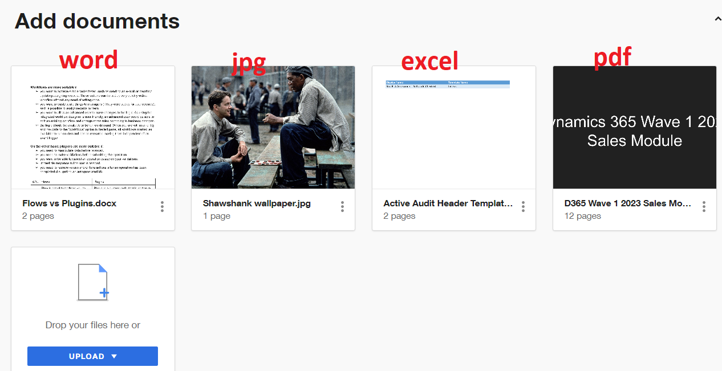Open Flows vs Plugins.docx thumbnail preview

coord(93,127)
